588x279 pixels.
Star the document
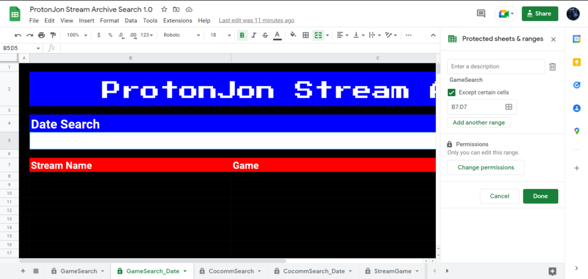164,9
